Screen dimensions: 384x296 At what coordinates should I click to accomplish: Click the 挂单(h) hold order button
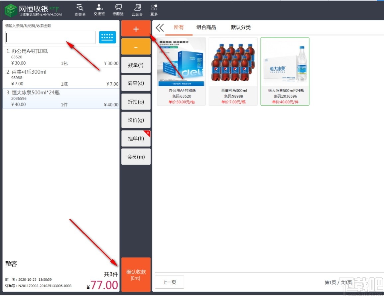pyautogui.click(x=136, y=139)
